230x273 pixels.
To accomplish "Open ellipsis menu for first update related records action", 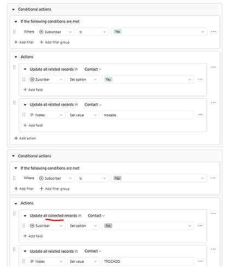I will point(213,67).
